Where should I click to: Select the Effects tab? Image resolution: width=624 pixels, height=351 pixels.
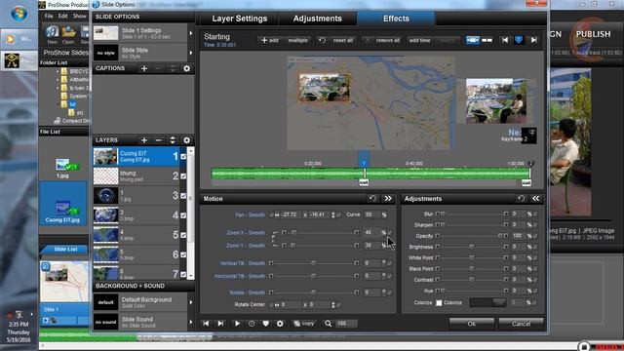396,19
